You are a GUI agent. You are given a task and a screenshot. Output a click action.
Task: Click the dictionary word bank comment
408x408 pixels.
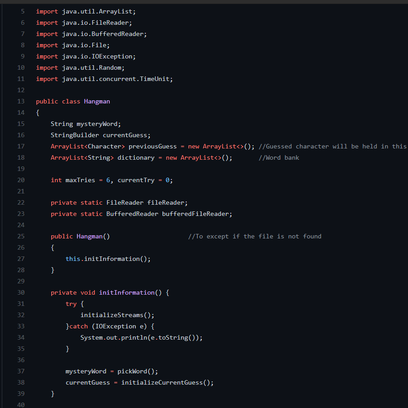[278, 157]
